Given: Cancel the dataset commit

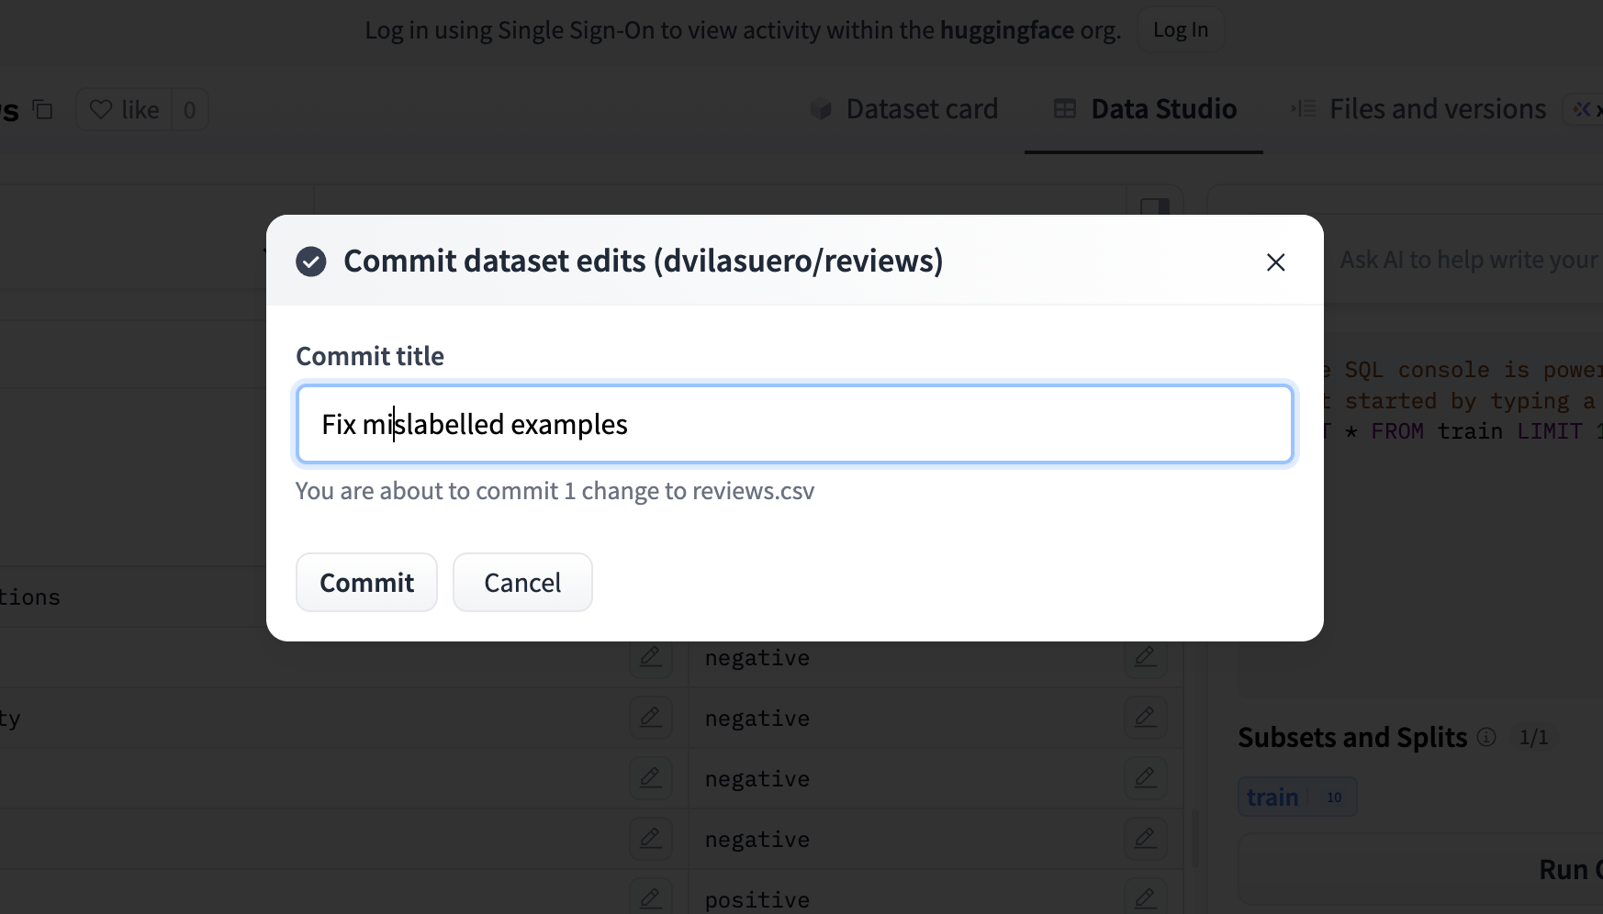Looking at the screenshot, I should (x=522, y=583).
